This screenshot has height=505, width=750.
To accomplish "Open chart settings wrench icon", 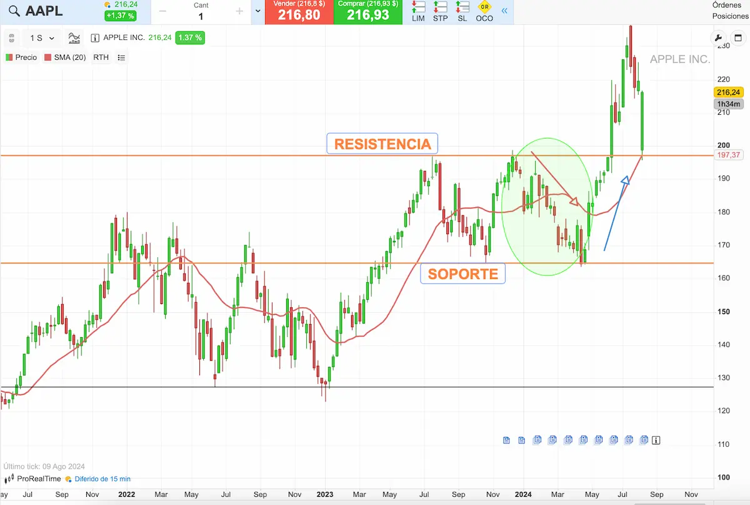I will [717, 38].
